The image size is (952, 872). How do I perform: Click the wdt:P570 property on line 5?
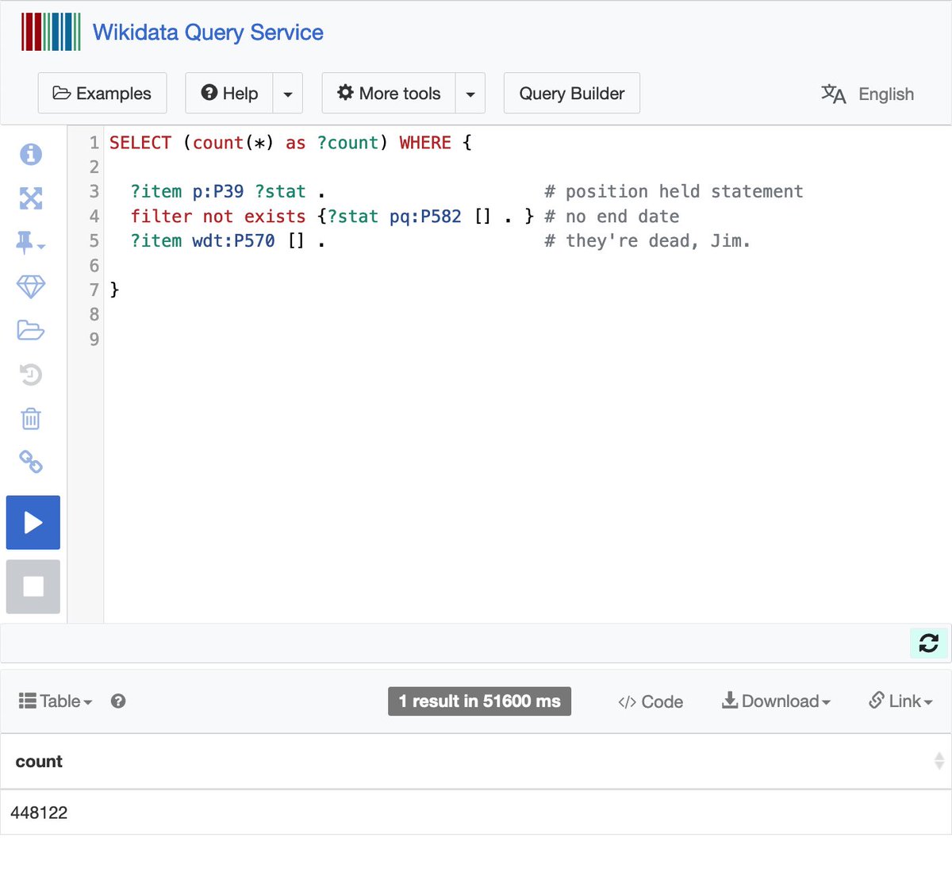pyautogui.click(x=233, y=240)
